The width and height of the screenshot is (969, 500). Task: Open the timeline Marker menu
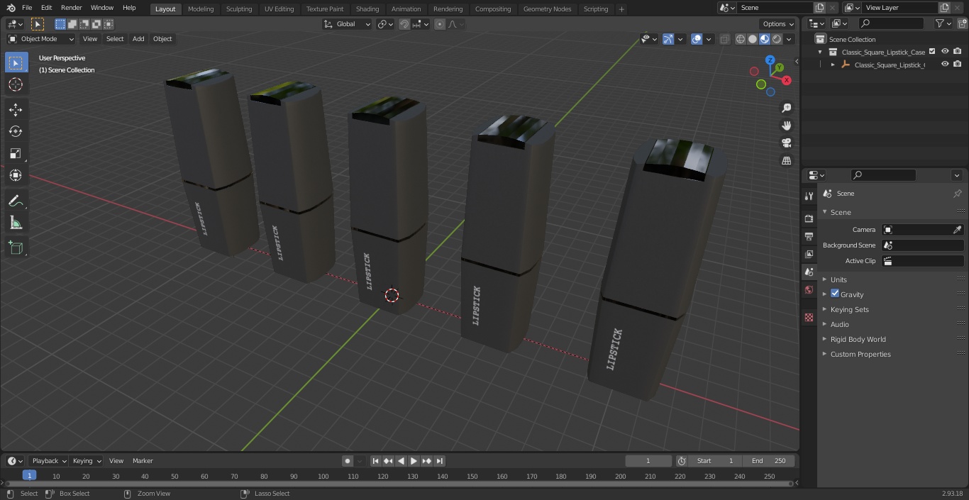[143, 461]
